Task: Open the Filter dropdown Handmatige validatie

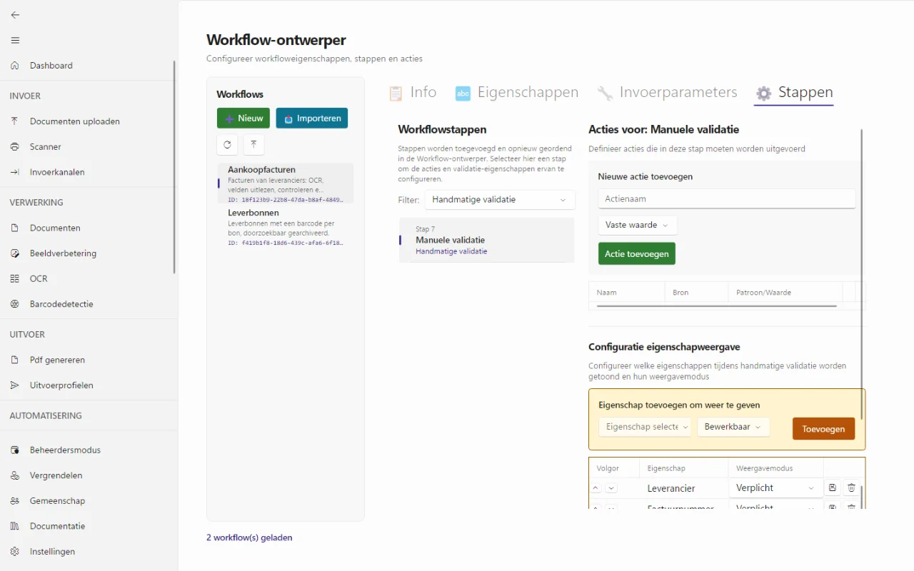Action: [500, 200]
